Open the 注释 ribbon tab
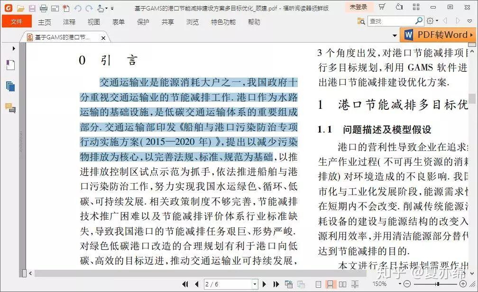Image resolution: width=478 pixels, height=292 pixels. tap(69, 22)
